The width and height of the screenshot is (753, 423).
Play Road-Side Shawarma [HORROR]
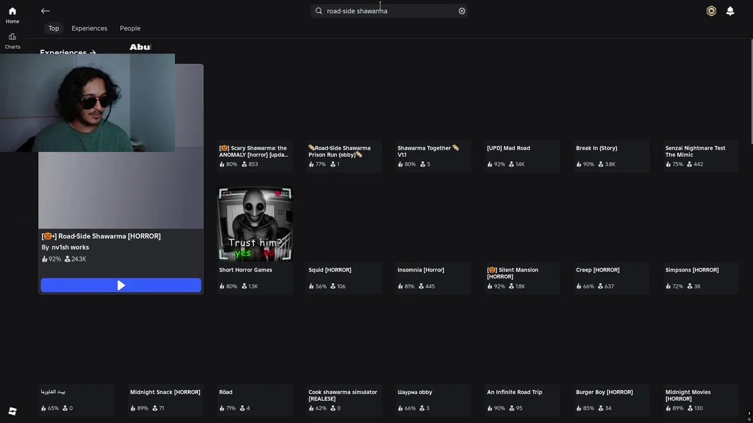[x=121, y=286]
